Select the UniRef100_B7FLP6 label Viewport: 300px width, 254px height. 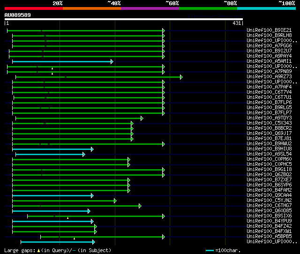point(269,103)
